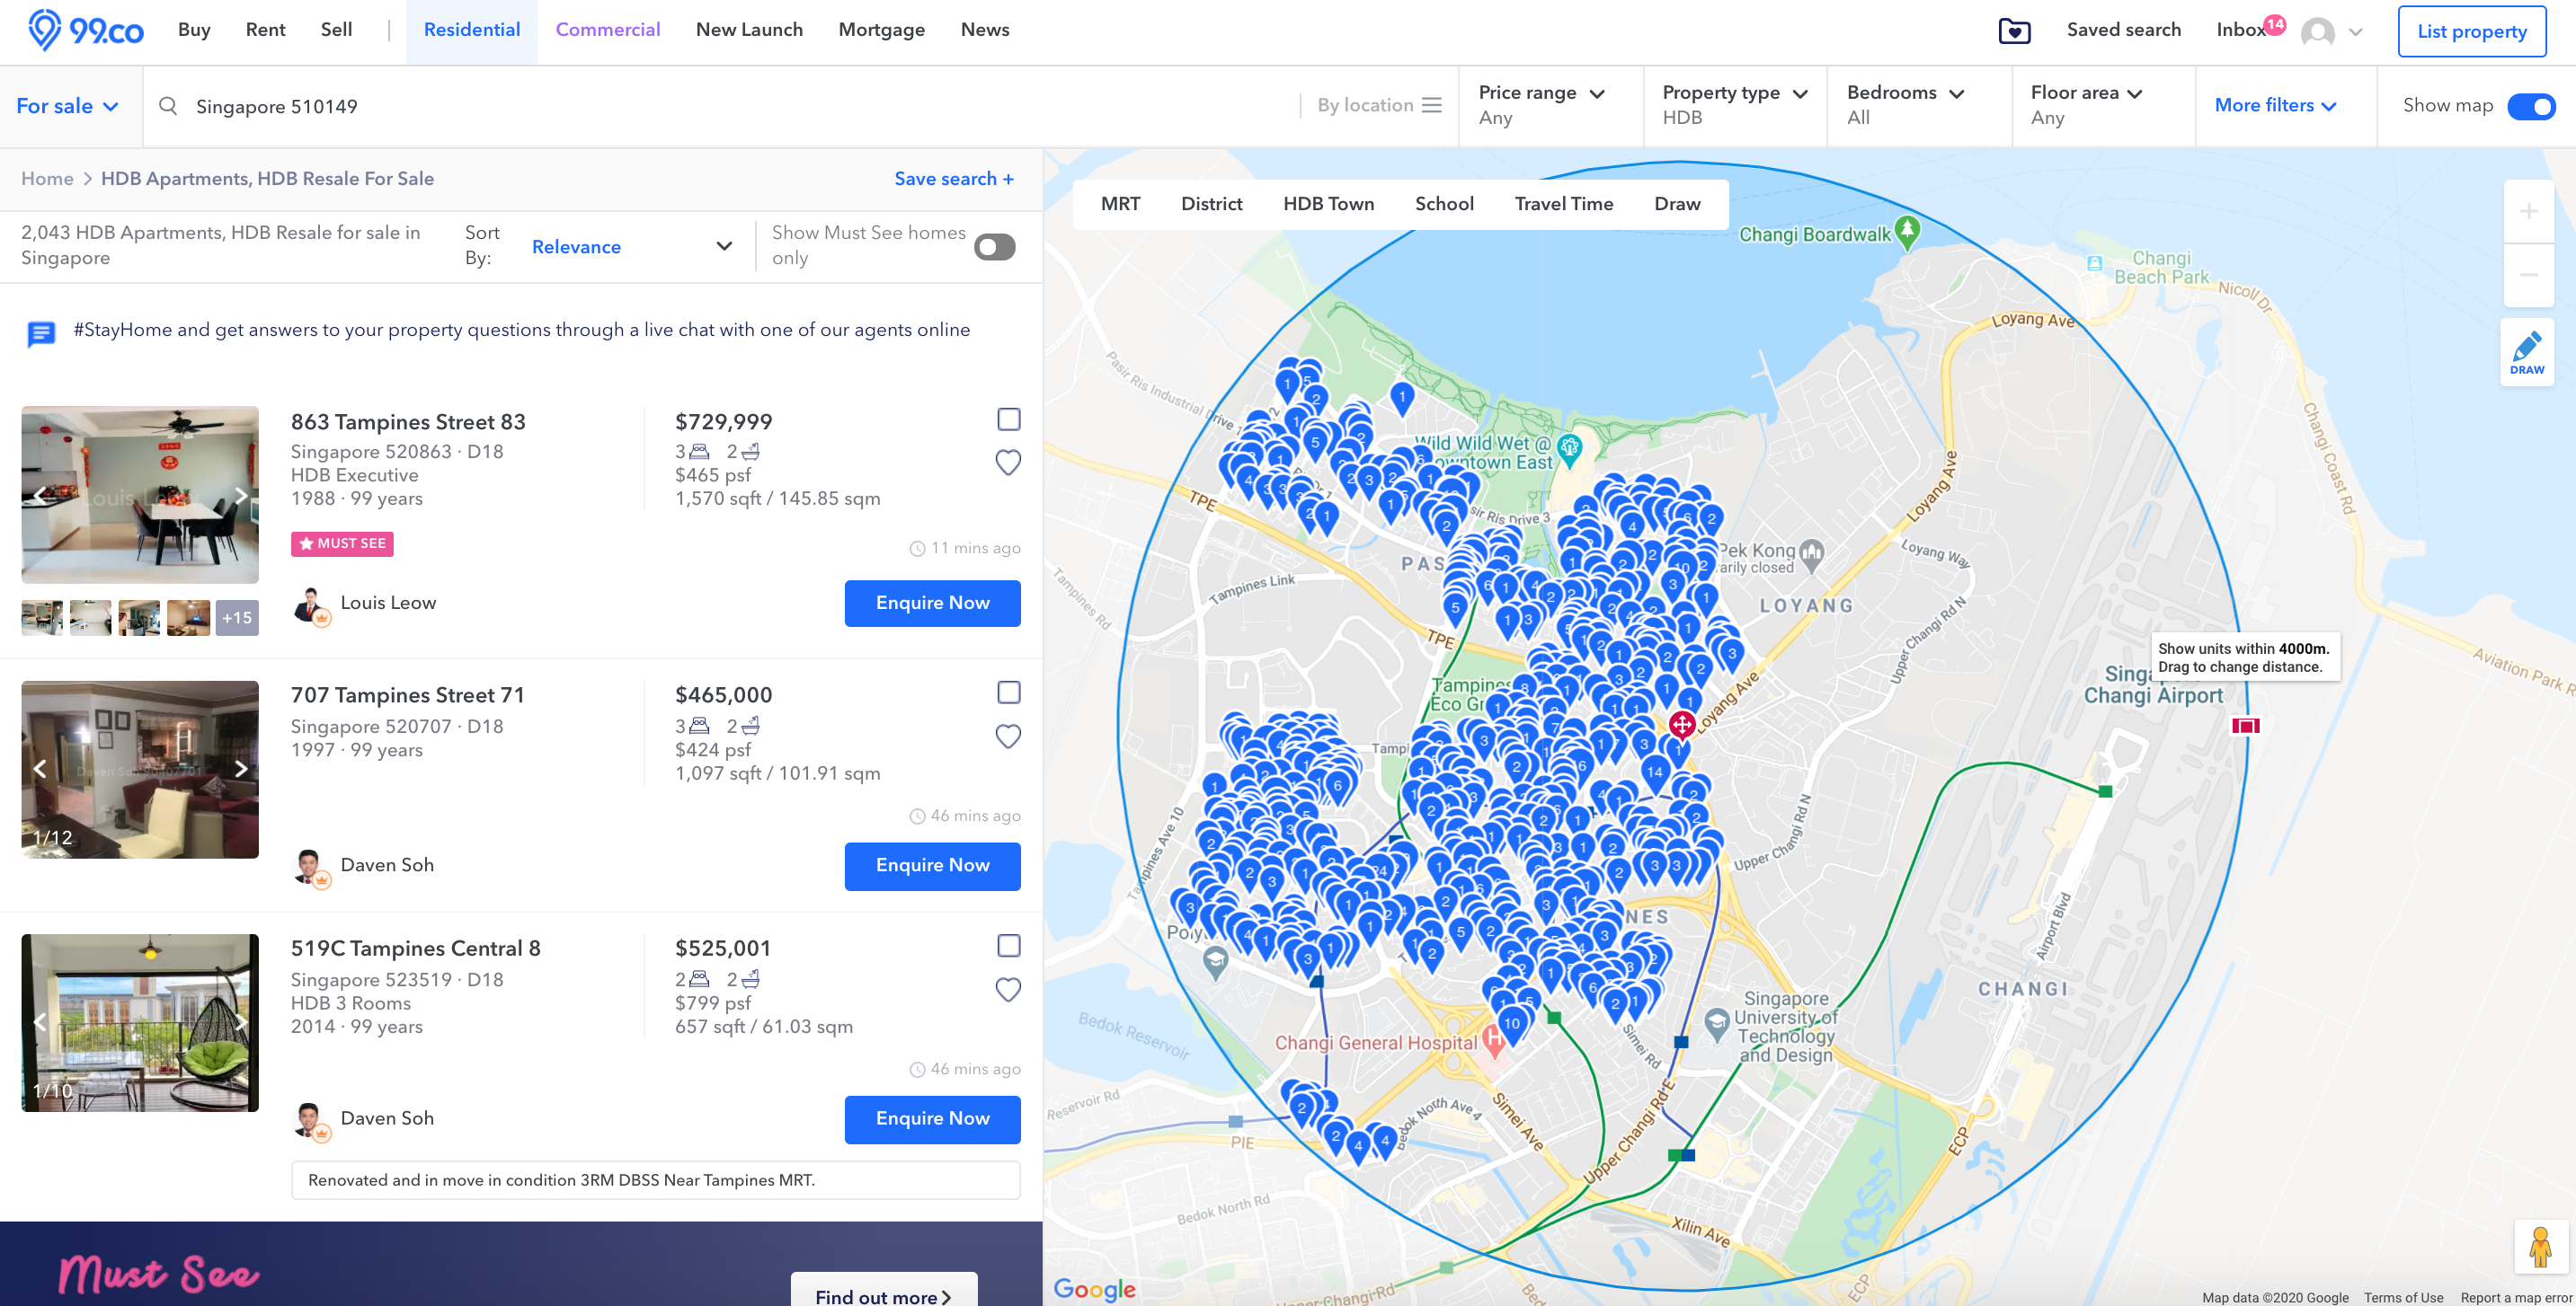The height and width of the screenshot is (1306, 2576).
Task: Tick the 519C Tampines Central 8 checkbox
Action: 1008,945
